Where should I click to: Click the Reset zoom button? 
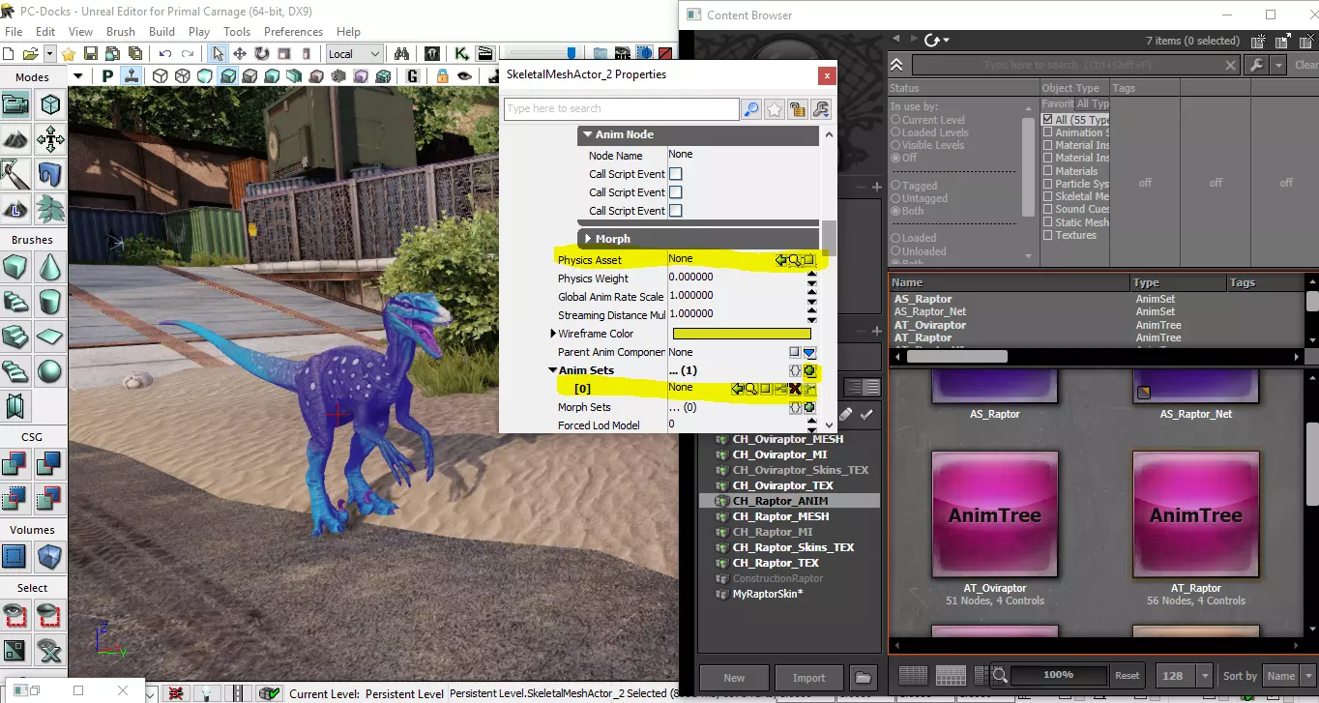[x=1128, y=676]
